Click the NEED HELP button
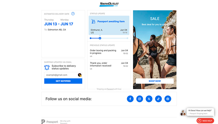 (x=205, y=121)
